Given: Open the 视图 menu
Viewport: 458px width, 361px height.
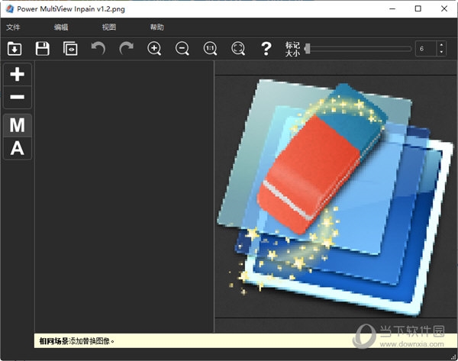Looking at the screenshot, I should (x=108, y=27).
